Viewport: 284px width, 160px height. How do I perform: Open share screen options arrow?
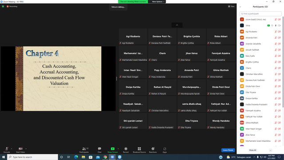click(x=118, y=149)
